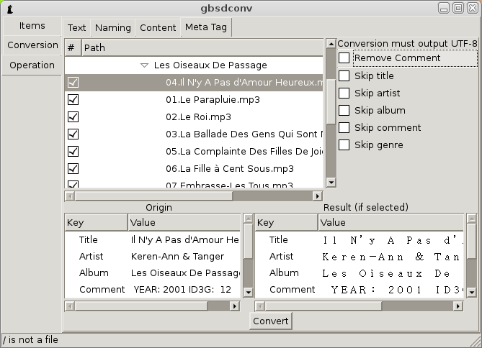Uncheck 01.Le Parapluie.mp3 in the list
This screenshot has height=348, width=482.
(73, 100)
